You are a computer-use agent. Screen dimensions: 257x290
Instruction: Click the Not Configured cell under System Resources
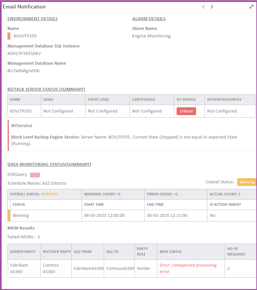(x=230, y=111)
